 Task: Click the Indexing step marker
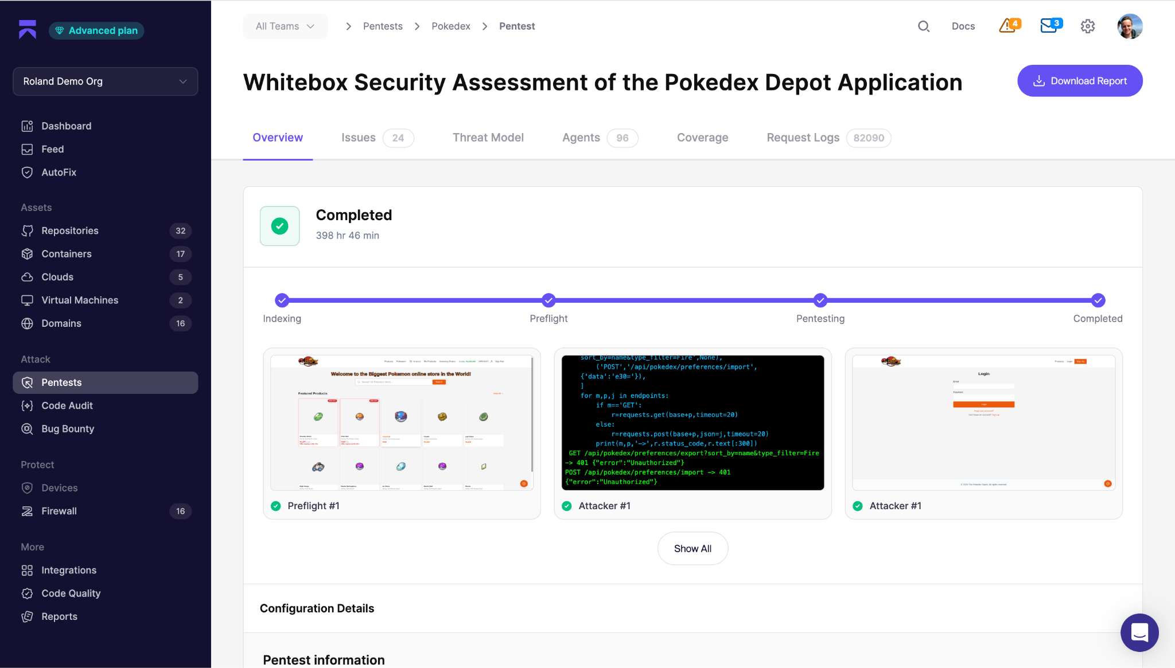(x=282, y=300)
